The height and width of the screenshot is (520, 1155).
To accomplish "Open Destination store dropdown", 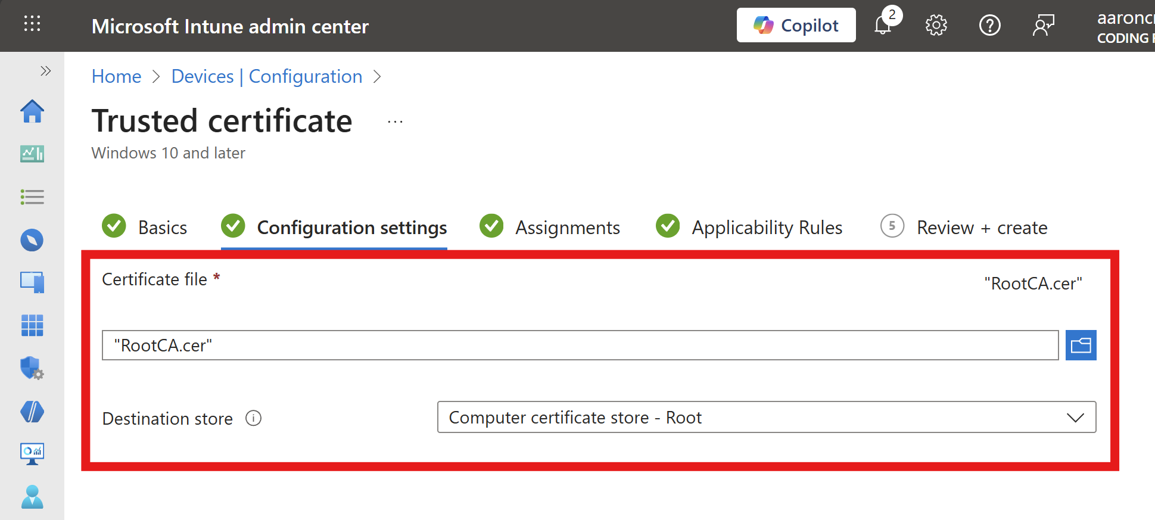I will pos(767,417).
